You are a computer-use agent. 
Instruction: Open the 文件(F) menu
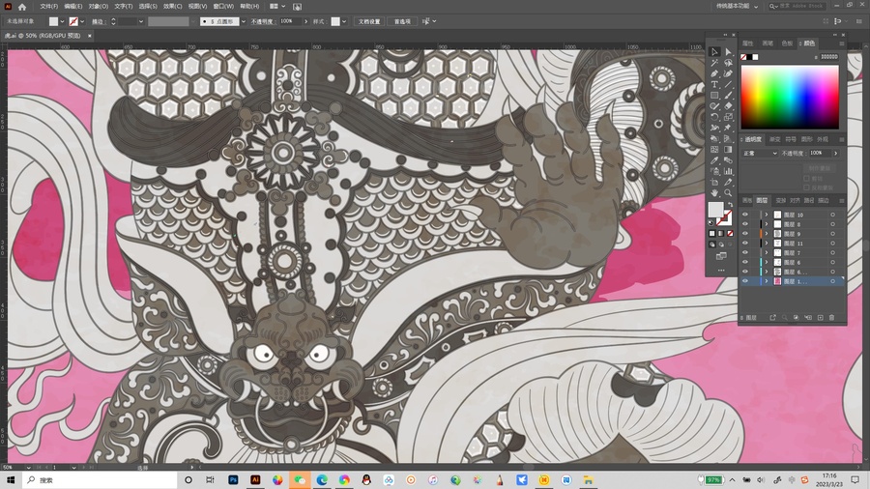[49, 7]
